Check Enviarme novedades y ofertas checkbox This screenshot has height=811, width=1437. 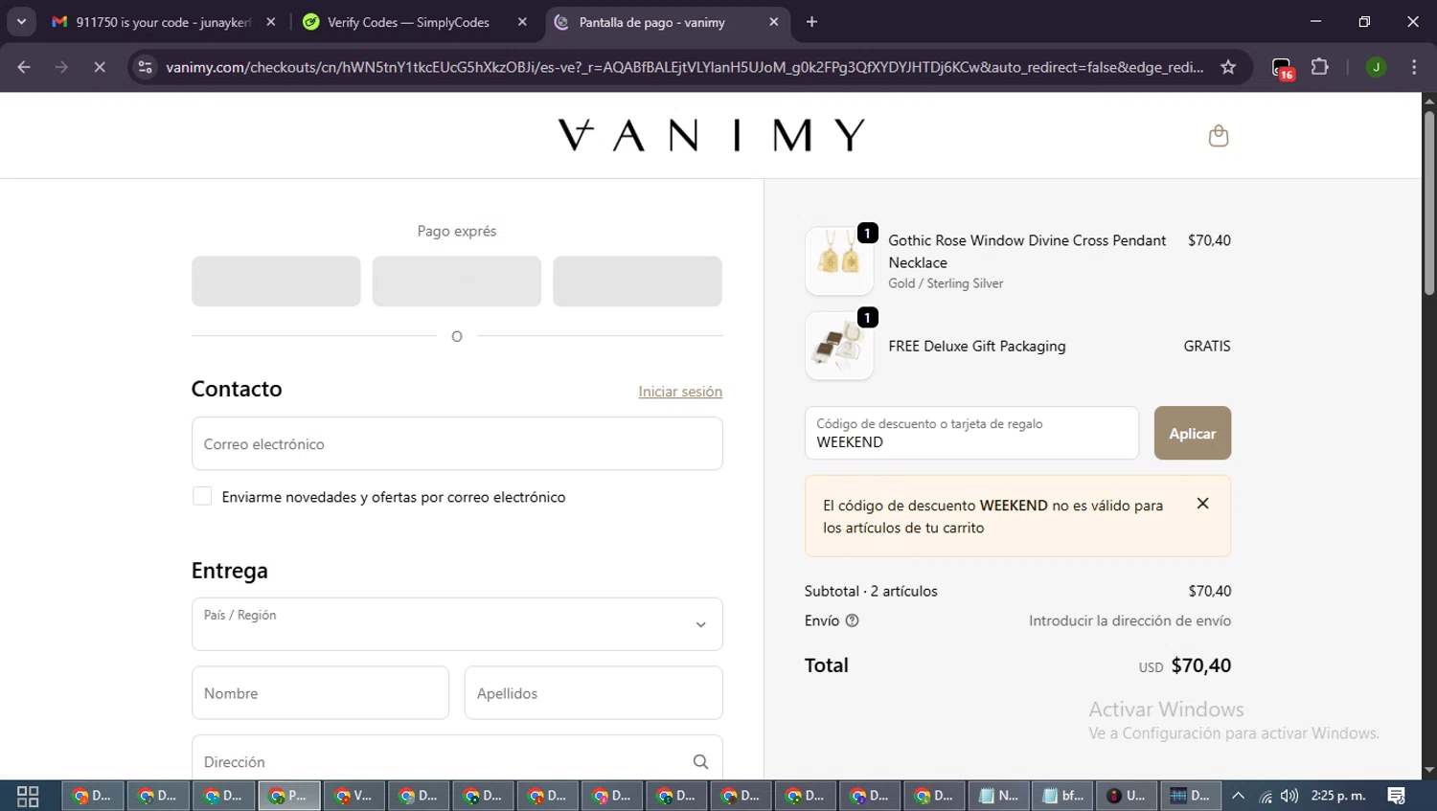pos(202,496)
